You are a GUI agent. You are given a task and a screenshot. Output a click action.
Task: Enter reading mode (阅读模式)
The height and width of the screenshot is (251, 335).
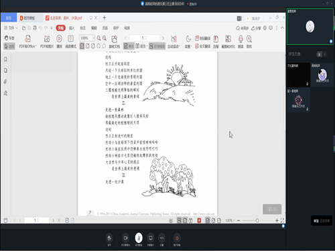click(71, 41)
